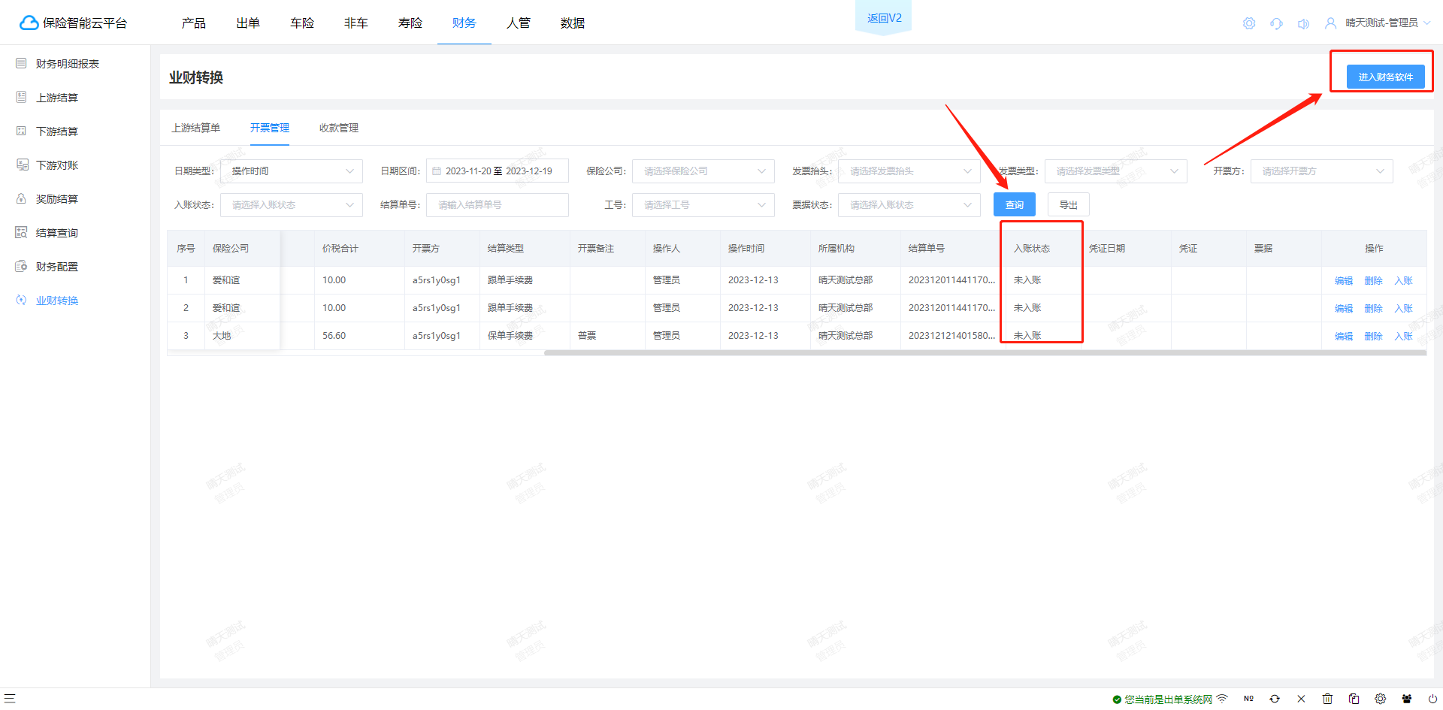Image resolution: width=1443 pixels, height=710 pixels.
Task: Open the 工号 dropdown
Action: tap(703, 205)
